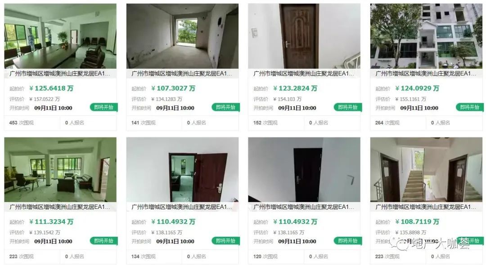Open the office with sofa photo

coord(60,169)
